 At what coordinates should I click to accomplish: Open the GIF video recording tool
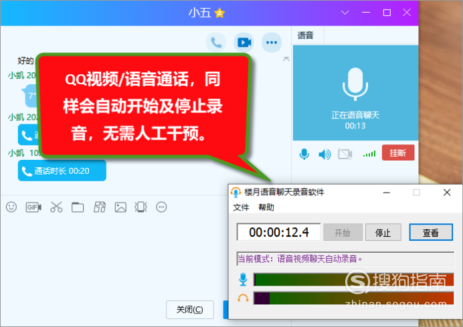[x=33, y=207]
